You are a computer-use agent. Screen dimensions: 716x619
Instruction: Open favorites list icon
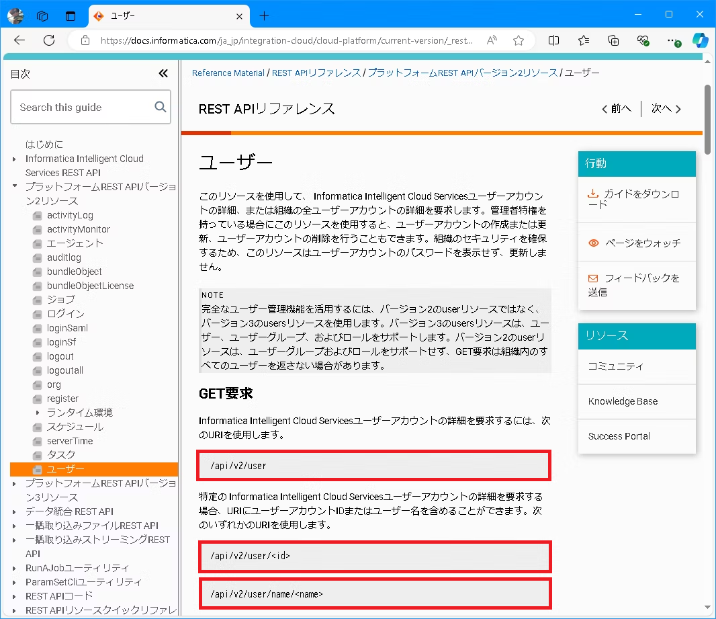pyautogui.click(x=583, y=40)
